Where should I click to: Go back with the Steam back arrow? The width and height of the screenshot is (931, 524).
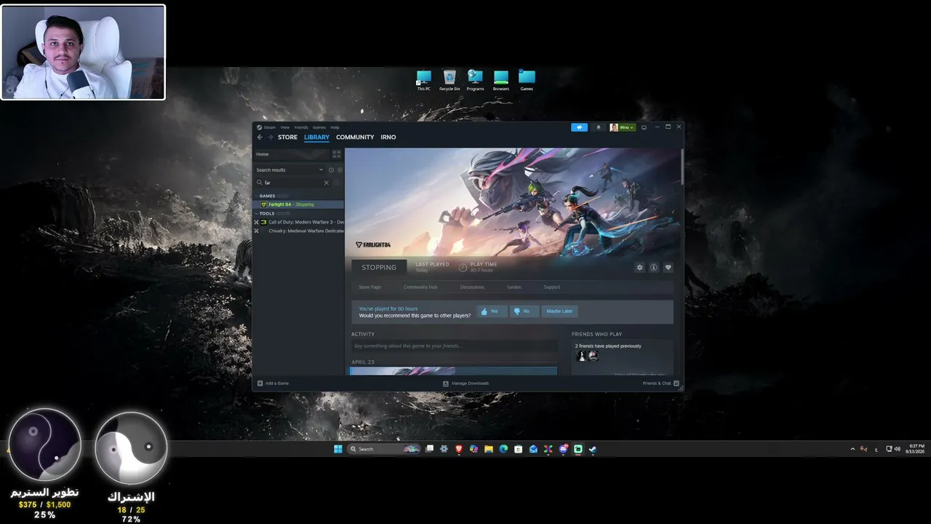260,137
